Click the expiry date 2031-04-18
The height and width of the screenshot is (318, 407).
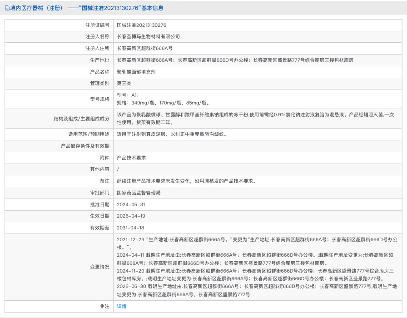click(131, 228)
